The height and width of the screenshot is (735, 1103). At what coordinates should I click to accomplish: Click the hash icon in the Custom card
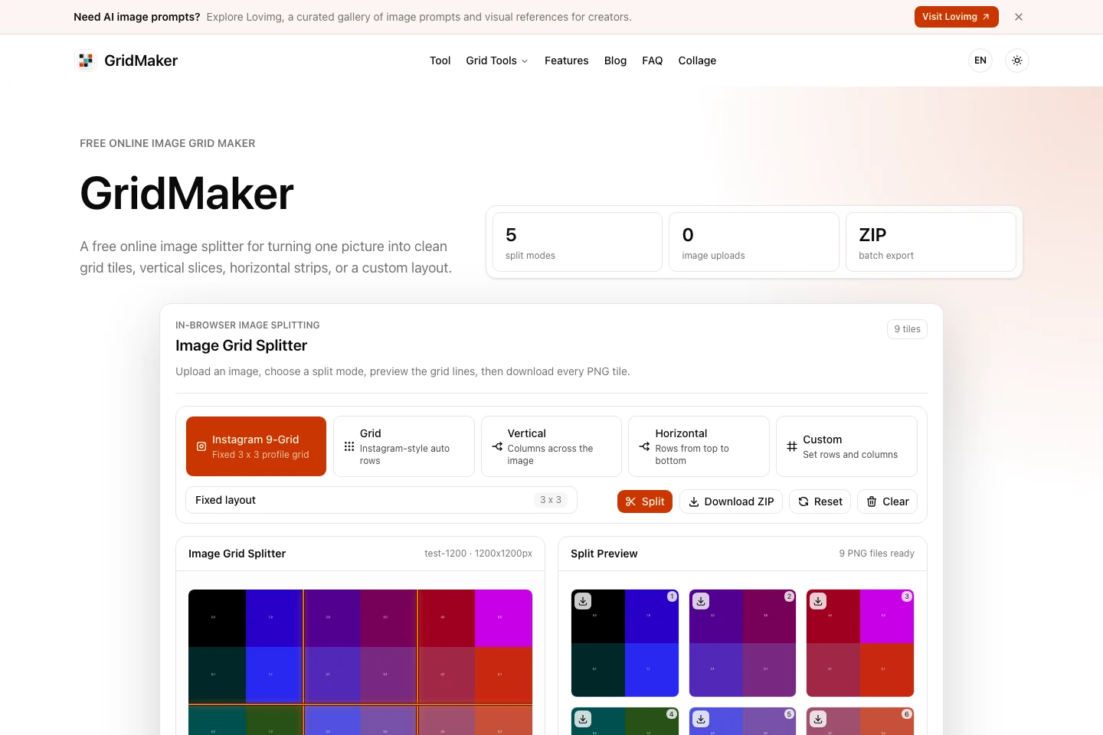(792, 446)
